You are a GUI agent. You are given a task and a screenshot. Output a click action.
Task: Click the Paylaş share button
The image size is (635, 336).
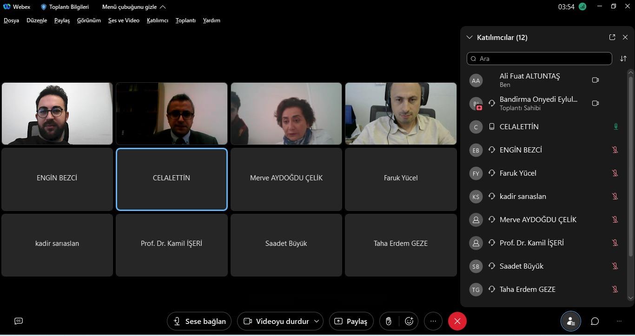[x=351, y=321]
